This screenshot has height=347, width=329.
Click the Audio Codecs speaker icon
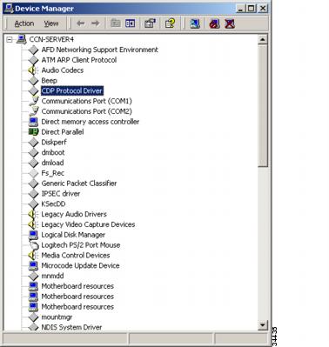[33, 70]
